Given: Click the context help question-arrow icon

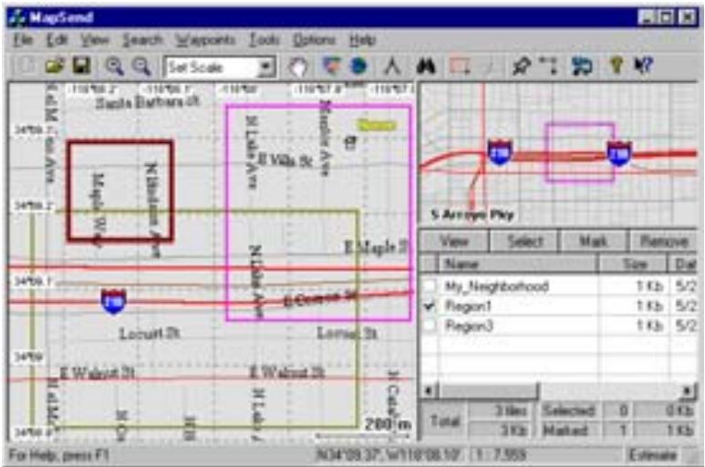Looking at the screenshot, I should [643, 67].
